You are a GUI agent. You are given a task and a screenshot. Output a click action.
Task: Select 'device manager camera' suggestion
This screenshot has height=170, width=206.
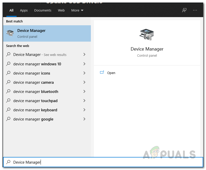[x=47, y=82]
